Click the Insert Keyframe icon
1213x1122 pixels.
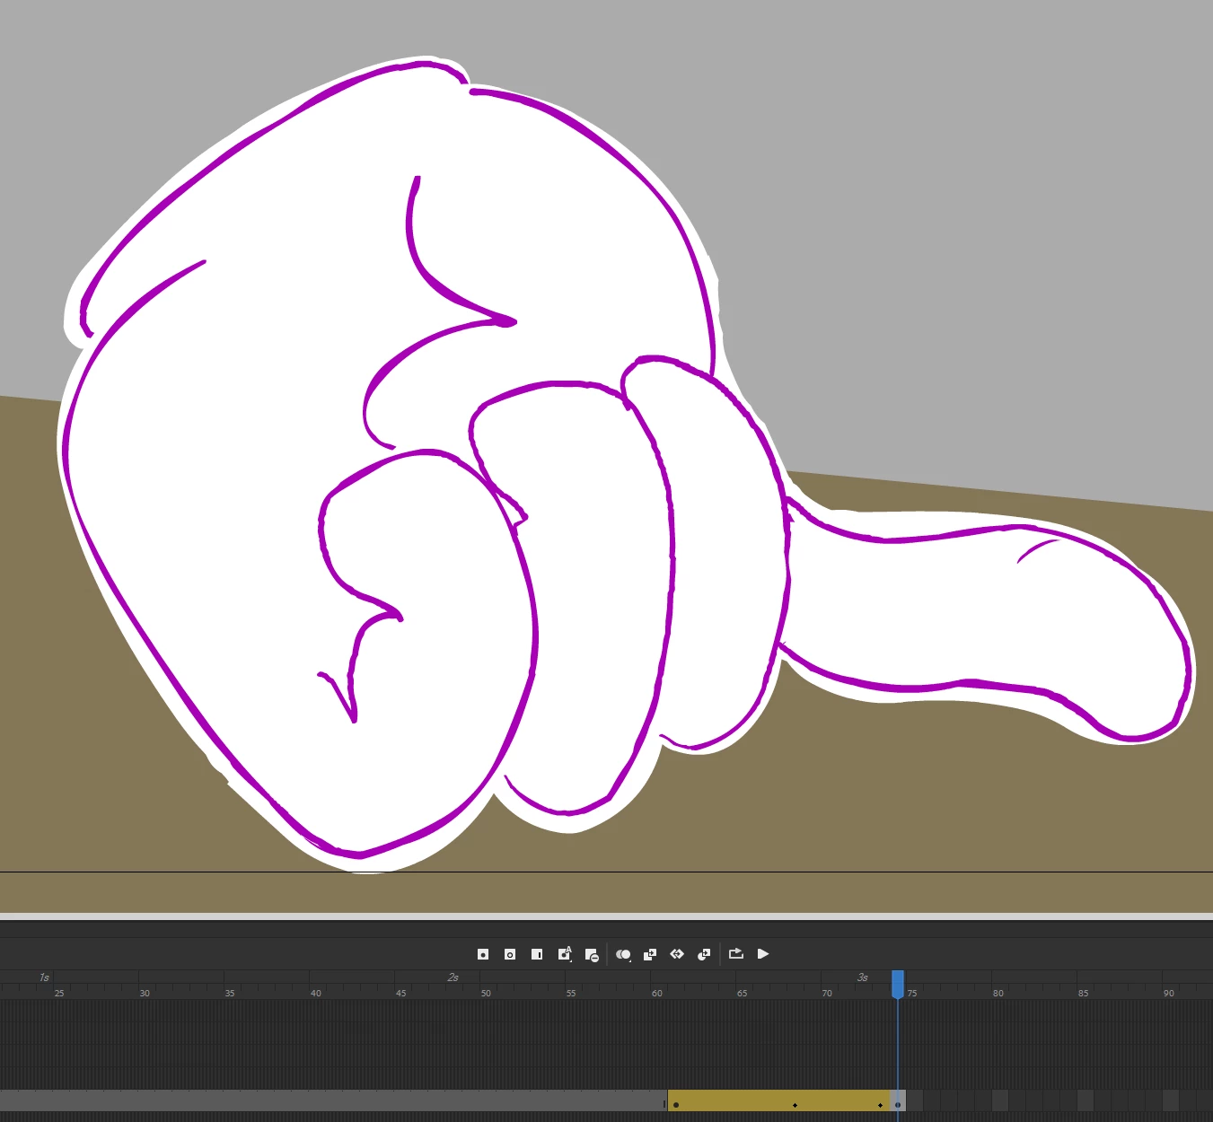[x=483, y=954]
